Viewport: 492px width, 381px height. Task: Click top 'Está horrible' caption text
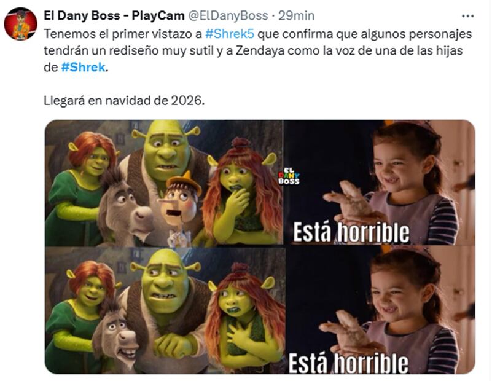[x=351, y=232]
